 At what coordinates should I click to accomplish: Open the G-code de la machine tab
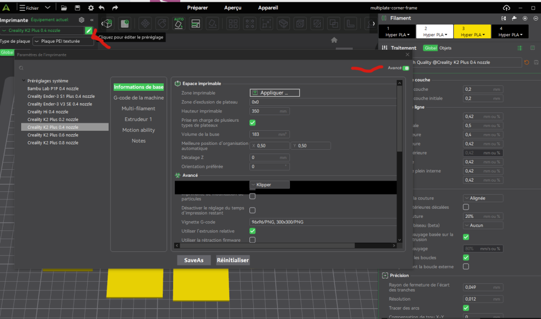[x=138, y=98]
